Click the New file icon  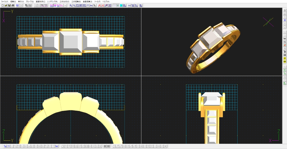pos(3,5)
